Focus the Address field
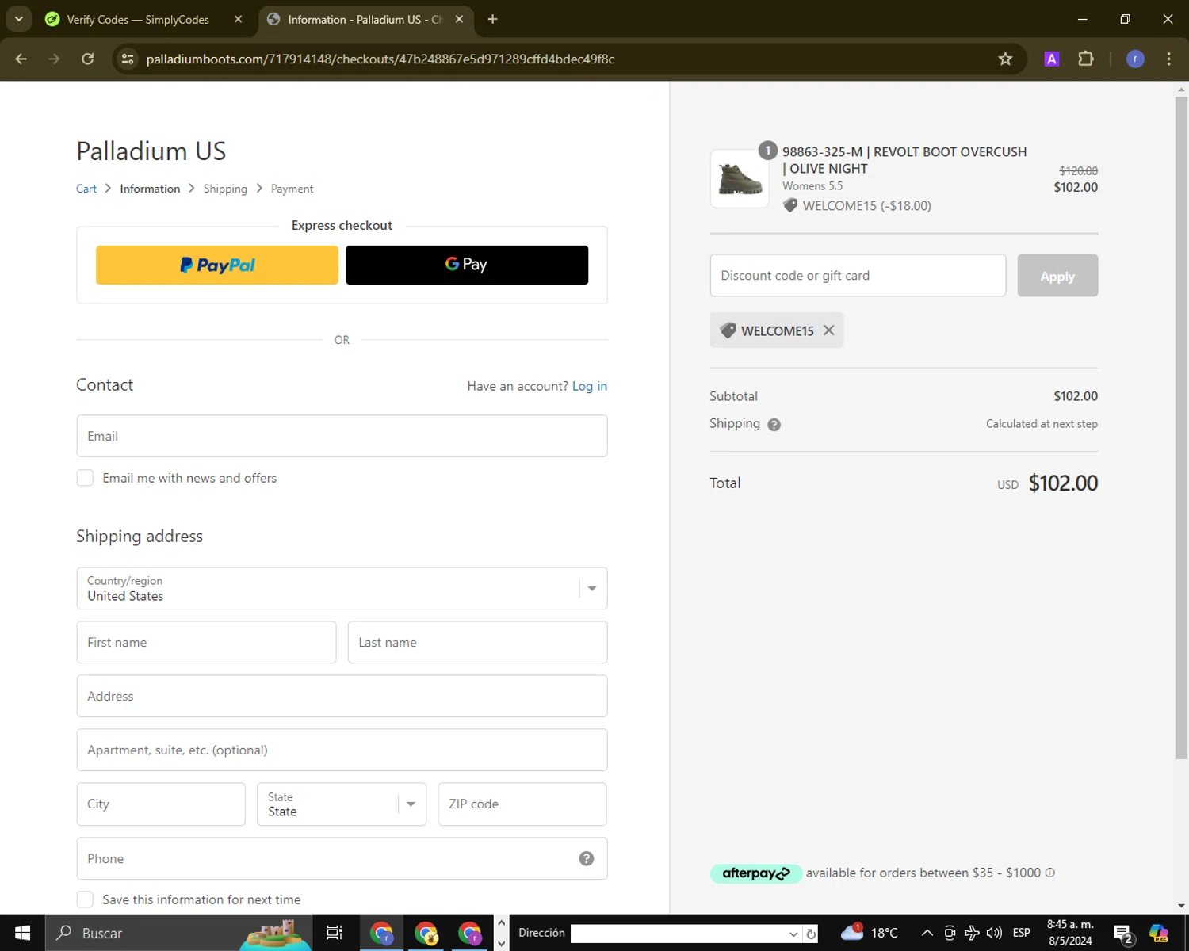Viewport: 1189px width, 951px height. (x=342, y=696)
